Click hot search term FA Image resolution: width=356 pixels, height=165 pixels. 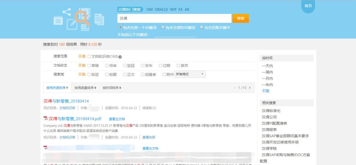point(180,9)
